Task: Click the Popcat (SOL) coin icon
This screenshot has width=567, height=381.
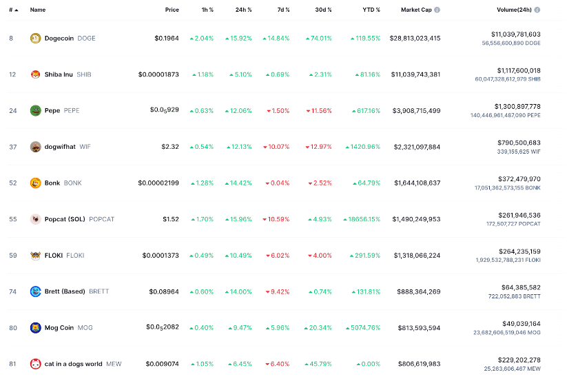Action: click(x=36, y=219)
